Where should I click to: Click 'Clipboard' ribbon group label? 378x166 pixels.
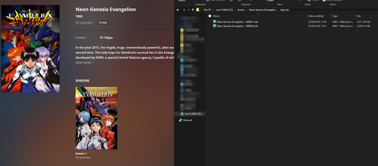pos(200,4)
